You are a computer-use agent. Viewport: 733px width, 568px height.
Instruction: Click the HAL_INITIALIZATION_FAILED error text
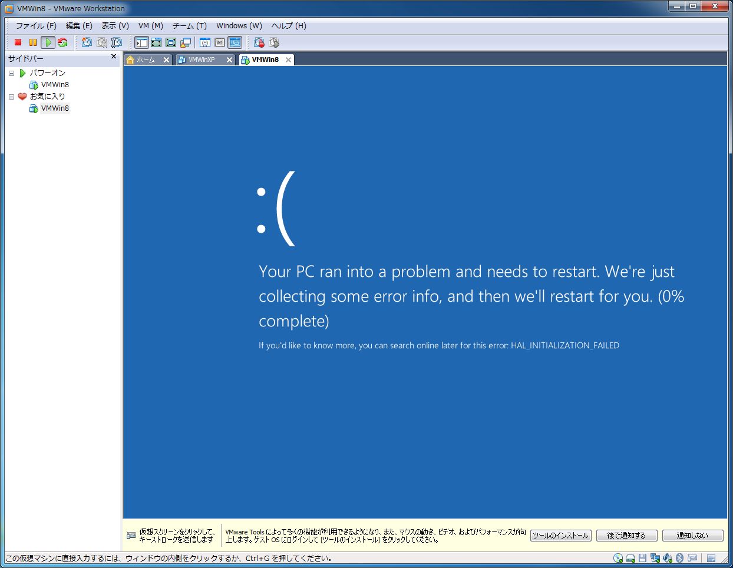coord(565,345)
